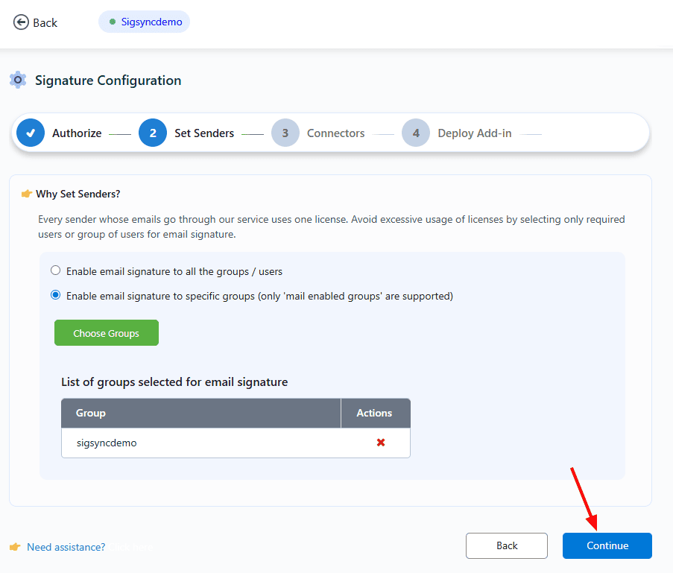Open the Sigsyncdemo tenant chip

[x=145, y=22]
